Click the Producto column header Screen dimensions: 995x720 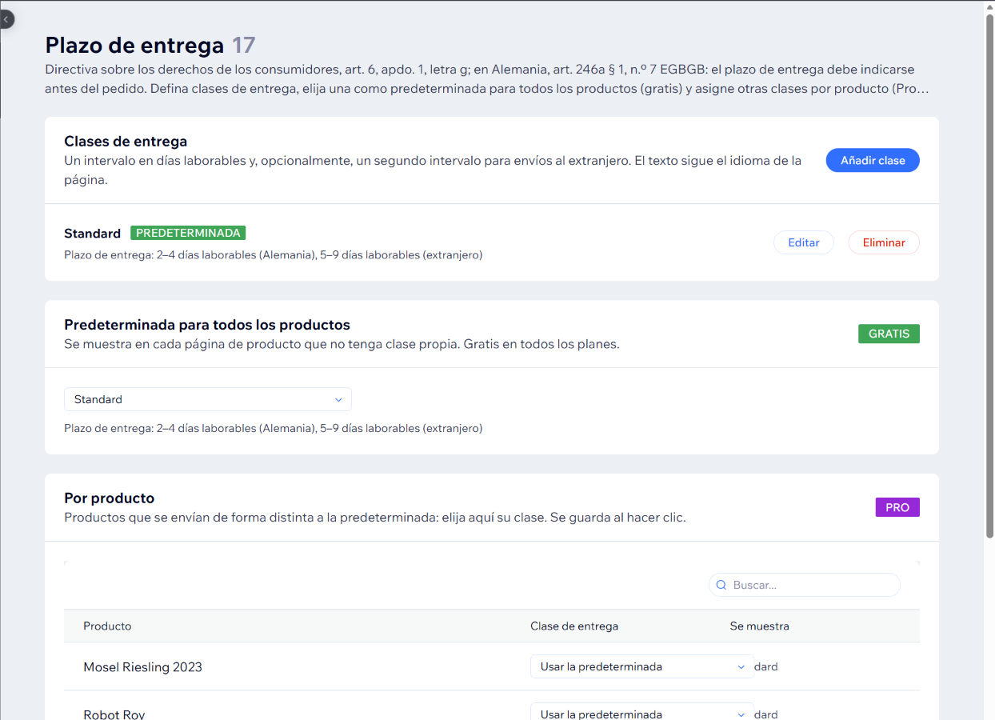tap(107, 626)
